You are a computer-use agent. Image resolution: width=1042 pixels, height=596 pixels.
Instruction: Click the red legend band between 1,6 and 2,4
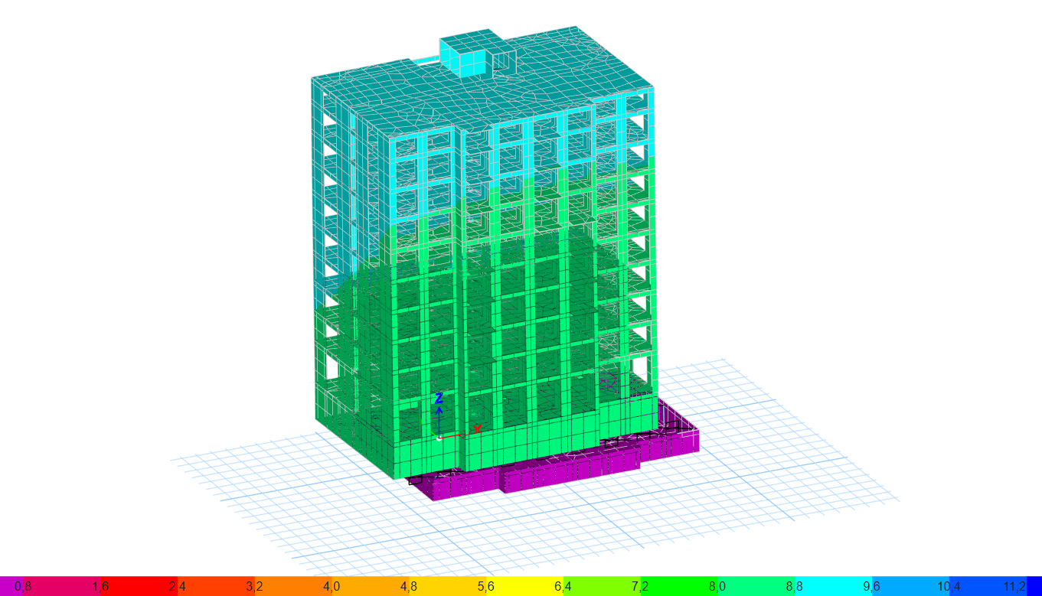(x=139, y=586)
